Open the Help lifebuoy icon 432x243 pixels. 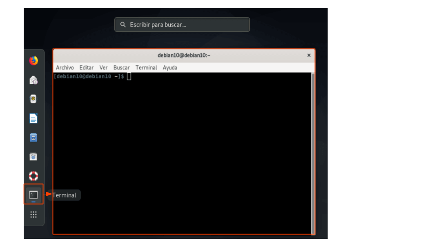click(33, 176)
